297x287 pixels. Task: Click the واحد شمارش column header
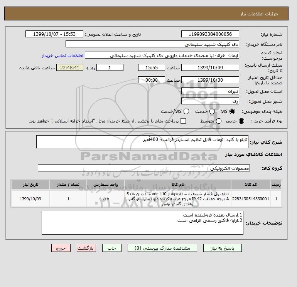(106, 185)
